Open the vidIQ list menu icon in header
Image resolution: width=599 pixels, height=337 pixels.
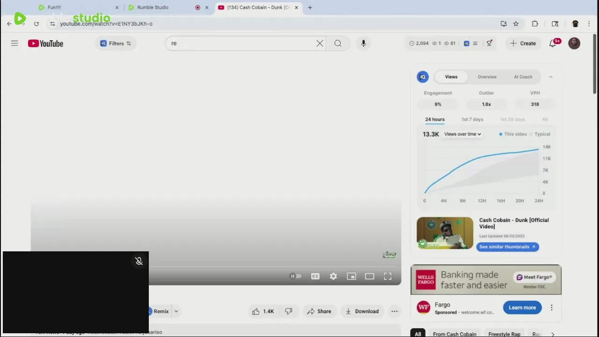click(x=475, y=44)
